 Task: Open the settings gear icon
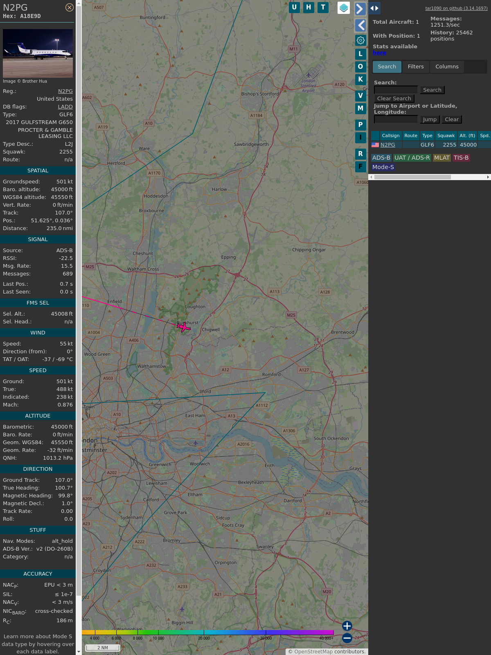[360, 40]
